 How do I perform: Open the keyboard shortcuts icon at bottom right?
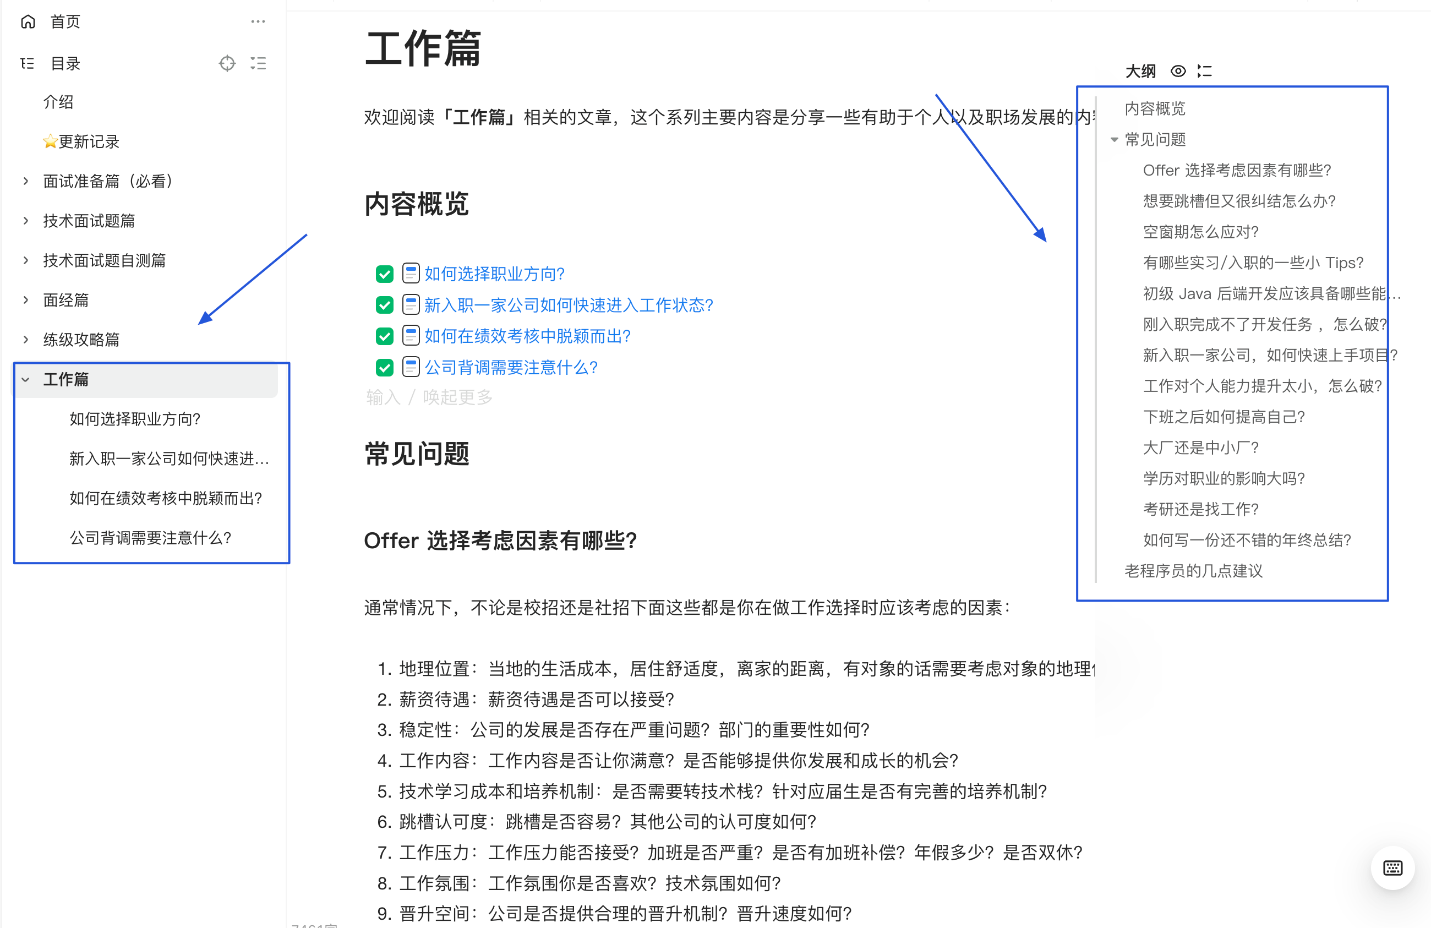(x=1392, y=867)
